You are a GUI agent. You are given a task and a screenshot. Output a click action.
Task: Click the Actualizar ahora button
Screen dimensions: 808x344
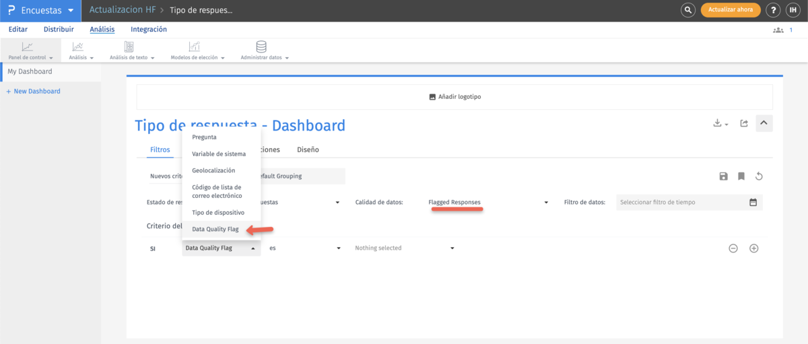click(x=731, y=10)
